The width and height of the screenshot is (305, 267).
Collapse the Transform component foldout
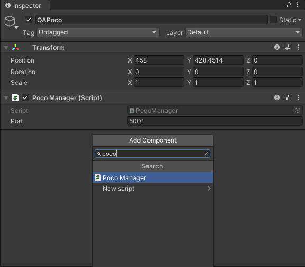coord(6,47)
